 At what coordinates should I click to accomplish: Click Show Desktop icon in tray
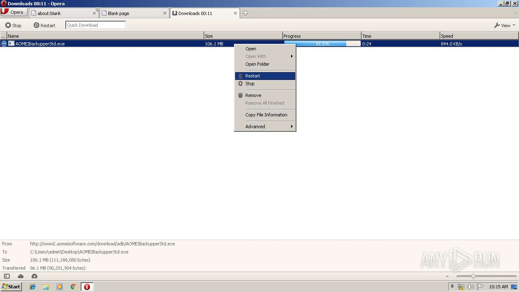514,287
